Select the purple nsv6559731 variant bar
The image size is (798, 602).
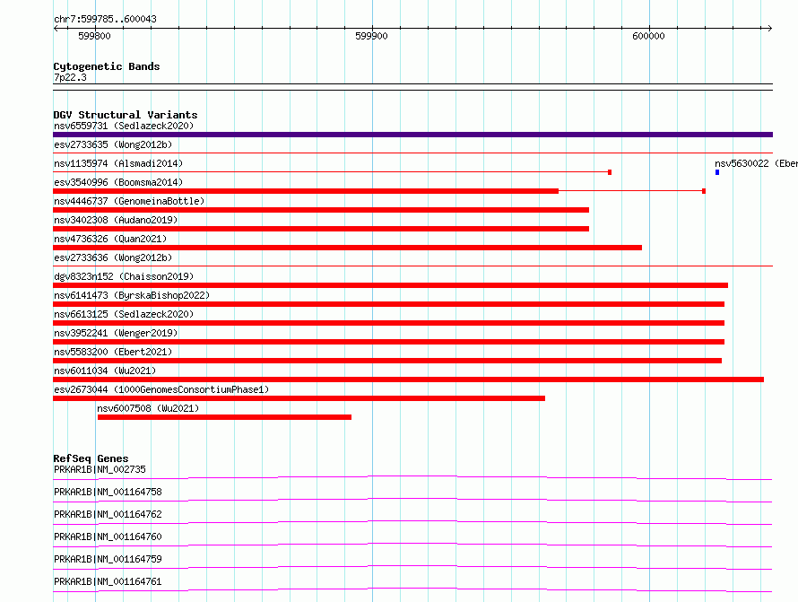(x=412, y=135)
